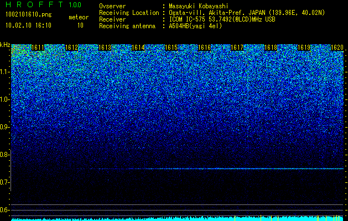This screenshot has width=348, height=221.
Task: Click the Ovserver field label
Action: pyautogui.click(x=112, y=6)
